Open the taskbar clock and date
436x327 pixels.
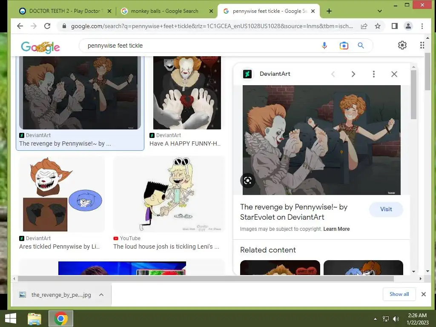(417, 319)
